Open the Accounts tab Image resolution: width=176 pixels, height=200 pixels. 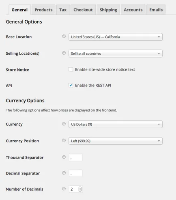[133, 10]
